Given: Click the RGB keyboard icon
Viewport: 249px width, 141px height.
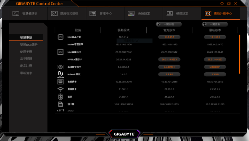Looking at the screenshot, I should 131,13.
